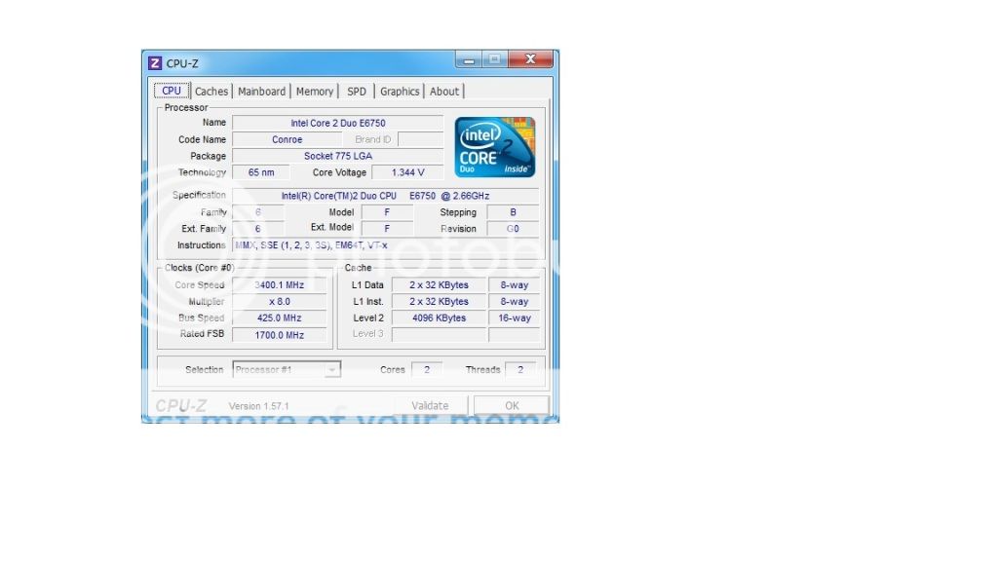Image resolution: width=998 pixels, height=561 pixels.
Task: Click the Name field 'Intel Core 2 Duo E6750'
Action: click(x=338, y=123)
